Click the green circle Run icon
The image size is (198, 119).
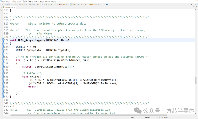click(x=56, y=4)
